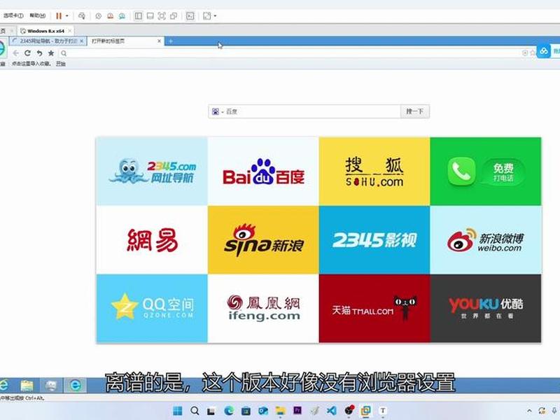Open the 2345影视 tile
The width and height of the screenshot is (560, 420).
pos(374,240)
